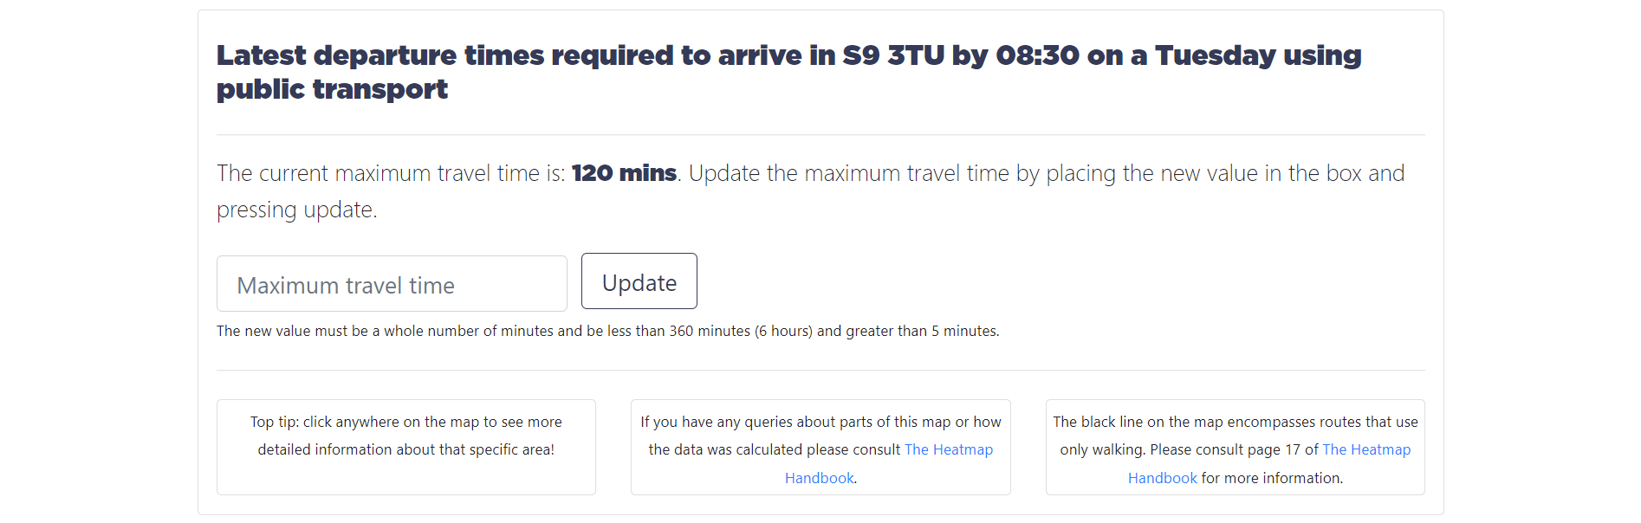Select the bold '120 mins' value
The height and width of the screenshot is (523, 1641).
click(x=624, y=173)
